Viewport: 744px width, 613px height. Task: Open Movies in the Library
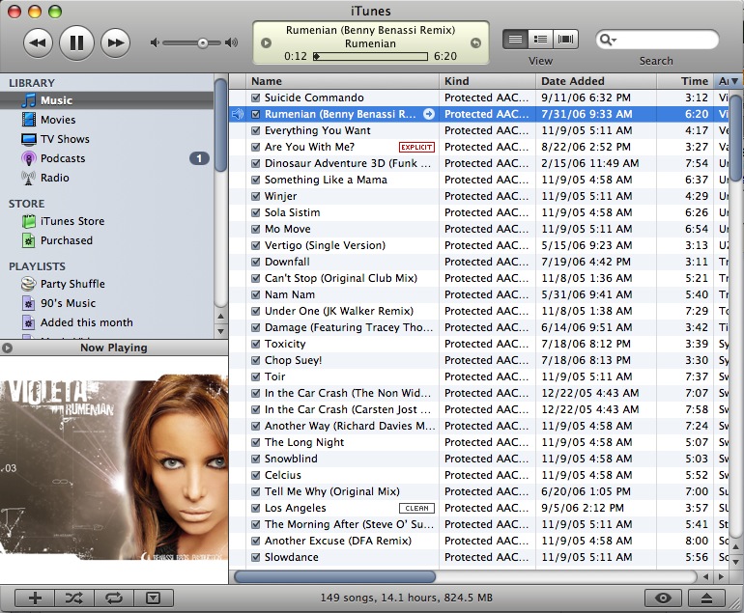(x=106, y=120)
